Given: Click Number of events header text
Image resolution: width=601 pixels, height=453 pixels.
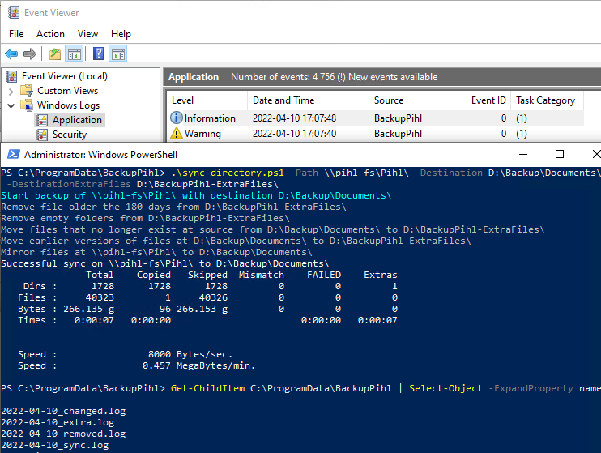Looking at the screenshot, I should 334,77.
